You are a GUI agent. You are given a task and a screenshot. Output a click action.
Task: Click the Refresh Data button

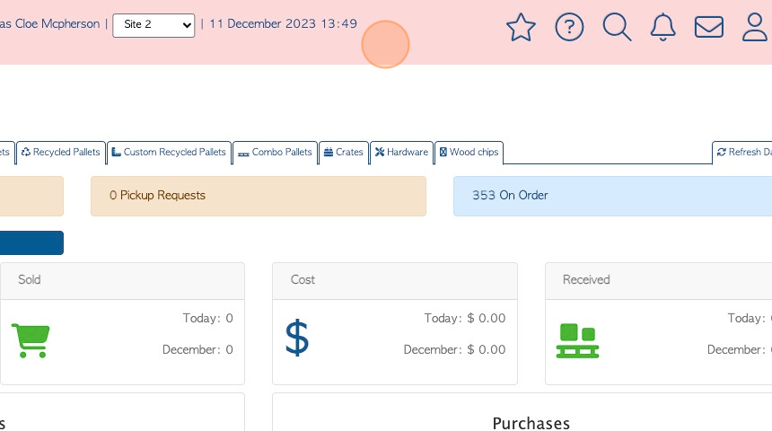coord(743,153)
